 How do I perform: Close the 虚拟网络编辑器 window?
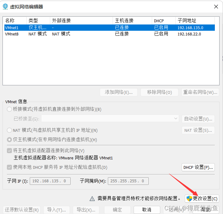(x=216, y=7)
